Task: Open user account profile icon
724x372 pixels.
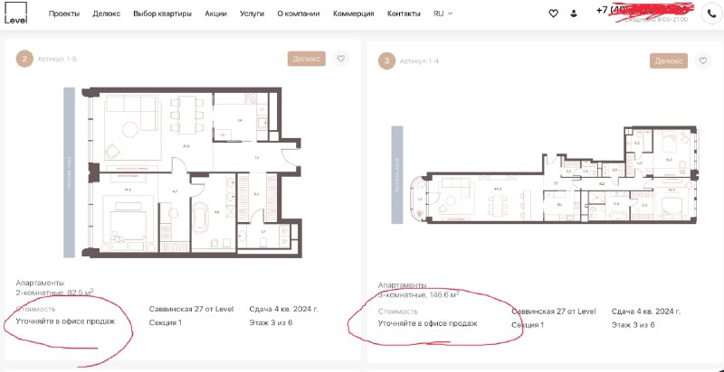Action: coord(574,14)
